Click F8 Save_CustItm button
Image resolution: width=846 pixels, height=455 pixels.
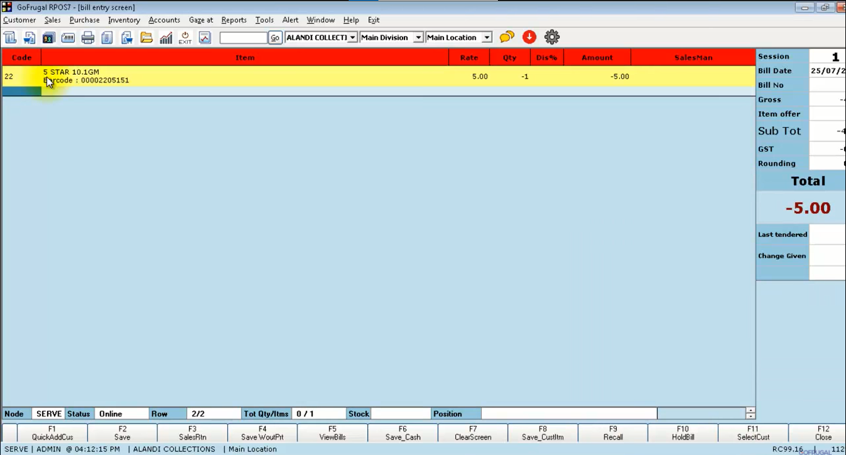(x=543, y=433)
